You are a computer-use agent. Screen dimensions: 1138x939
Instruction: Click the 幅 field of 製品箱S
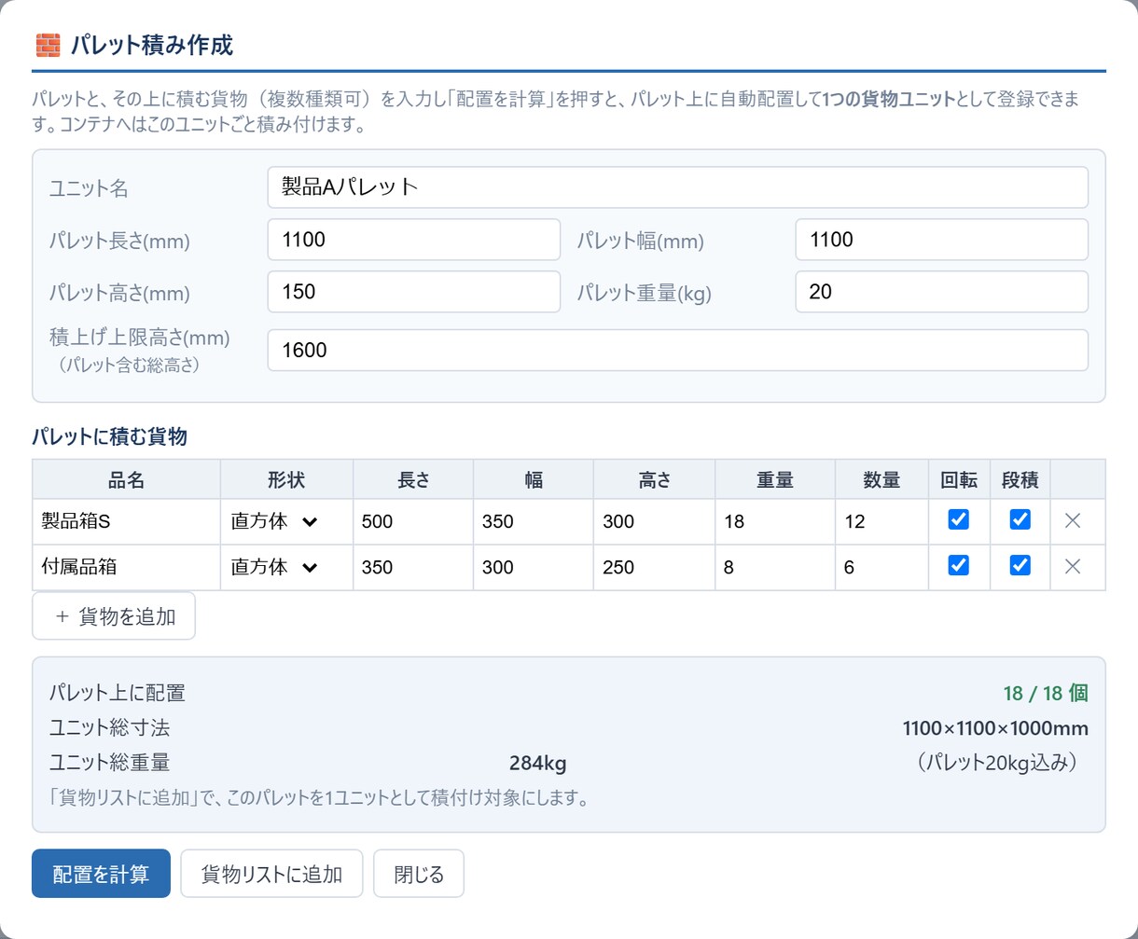[x=534, y=521]
